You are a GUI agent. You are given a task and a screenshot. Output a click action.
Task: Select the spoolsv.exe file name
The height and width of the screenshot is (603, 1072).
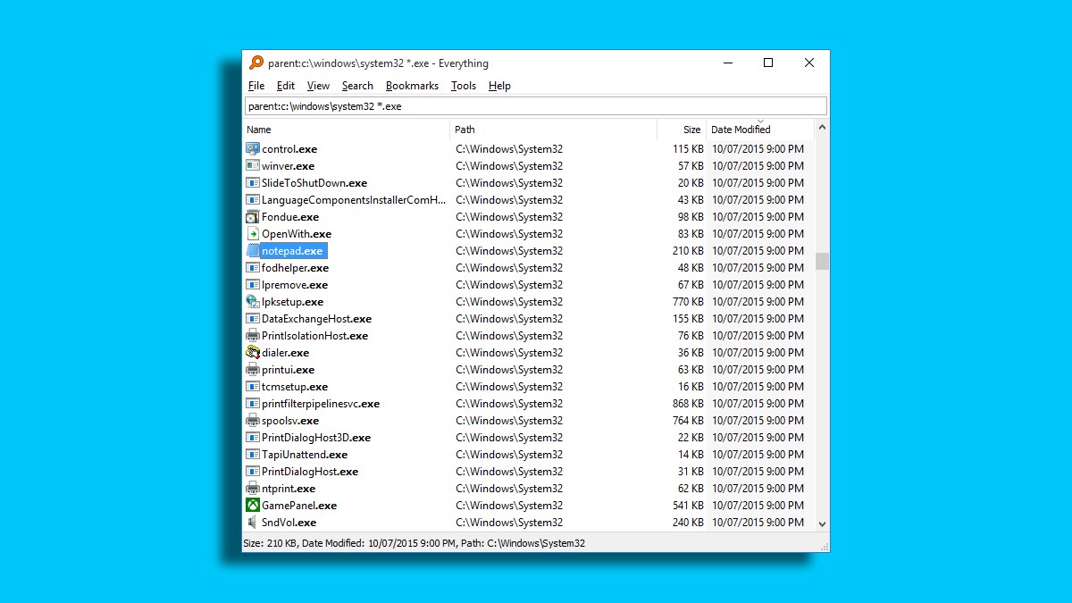point(290,421)
